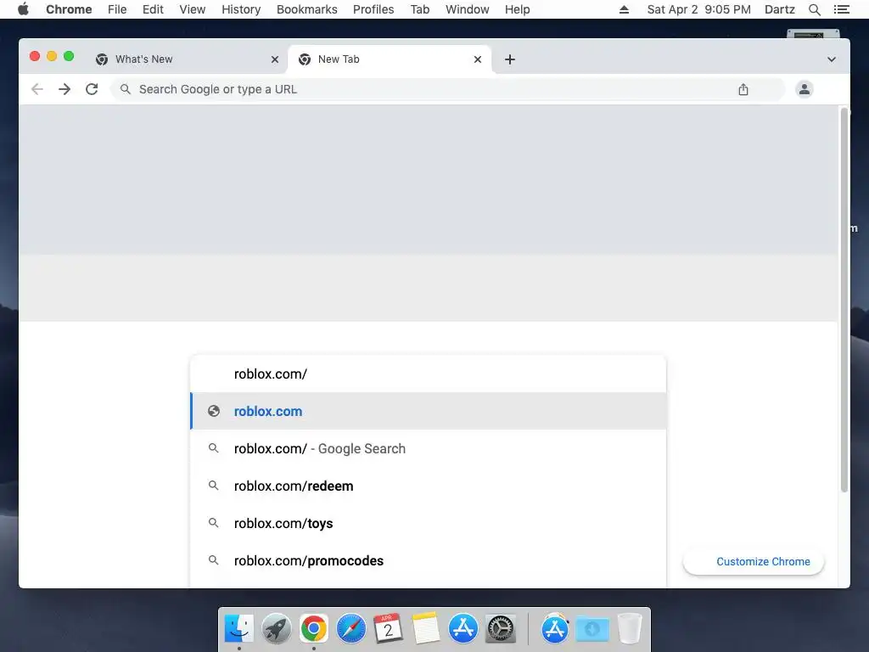Open System Preferences gear in the Dock
The width and height of the screenshot is (869, 652).
coord(501,629)
